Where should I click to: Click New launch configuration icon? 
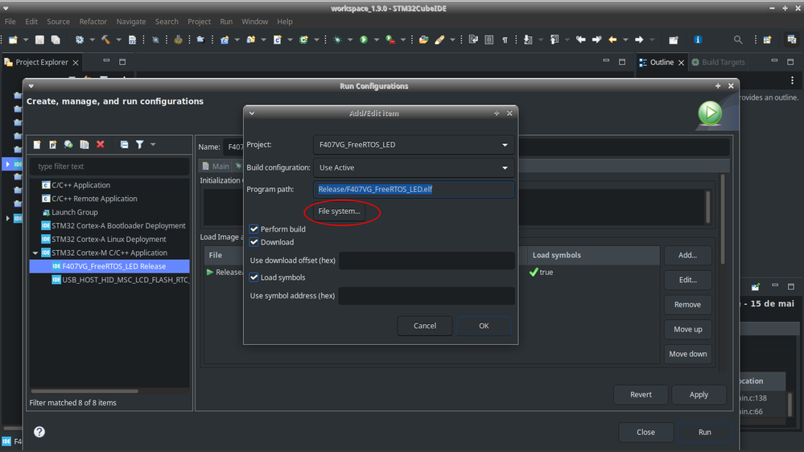[37, 145]
